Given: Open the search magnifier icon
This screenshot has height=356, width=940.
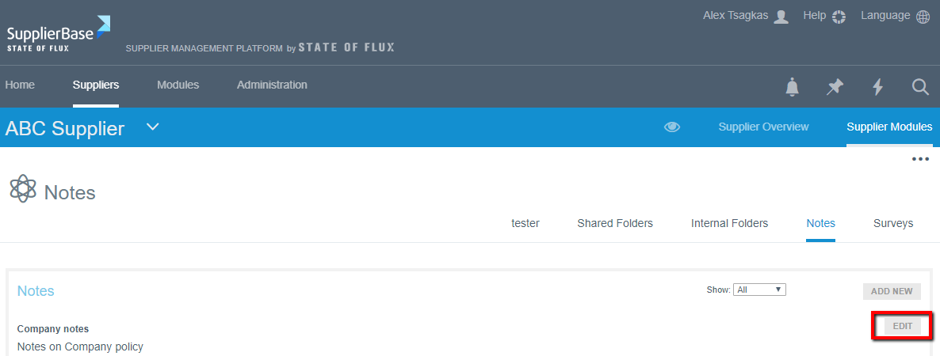Looking at the screenshot, I should (x=920, y=87).
